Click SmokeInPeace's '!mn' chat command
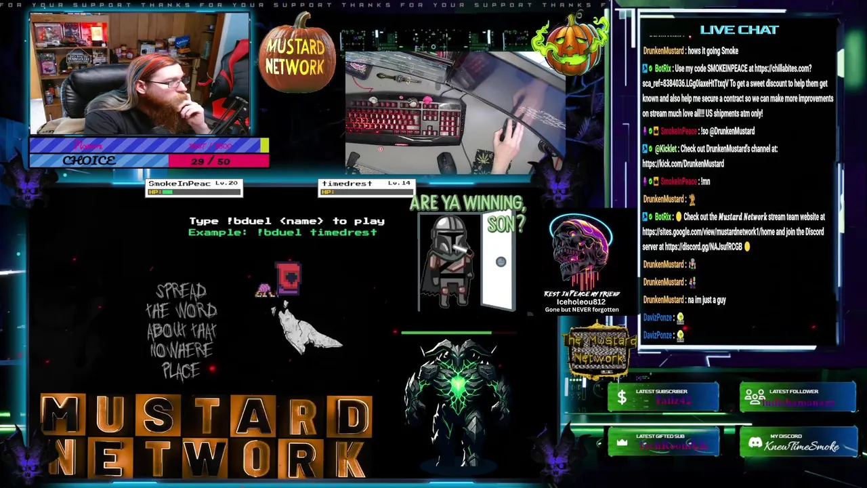 pos(705,182)
